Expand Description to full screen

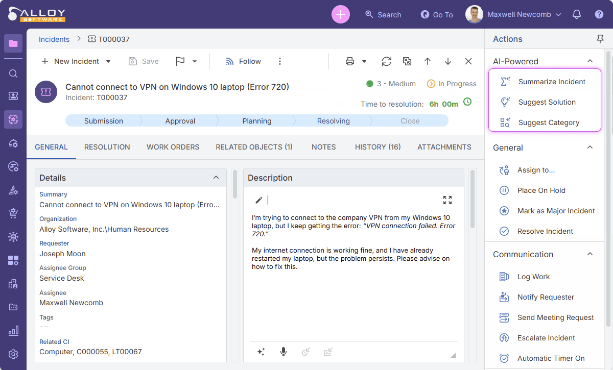[x=447, y=200]
